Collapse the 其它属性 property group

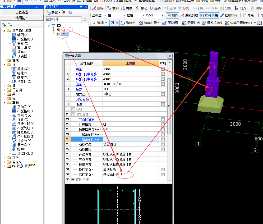73,114
